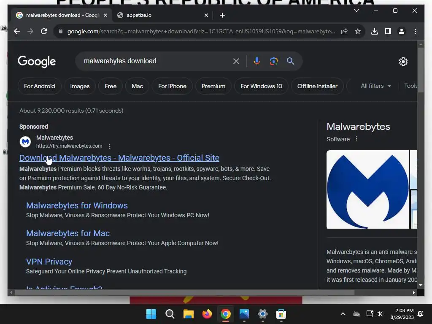Select the Premium filter chip
The width and height of the screenshot is (432, 324).
213,86
